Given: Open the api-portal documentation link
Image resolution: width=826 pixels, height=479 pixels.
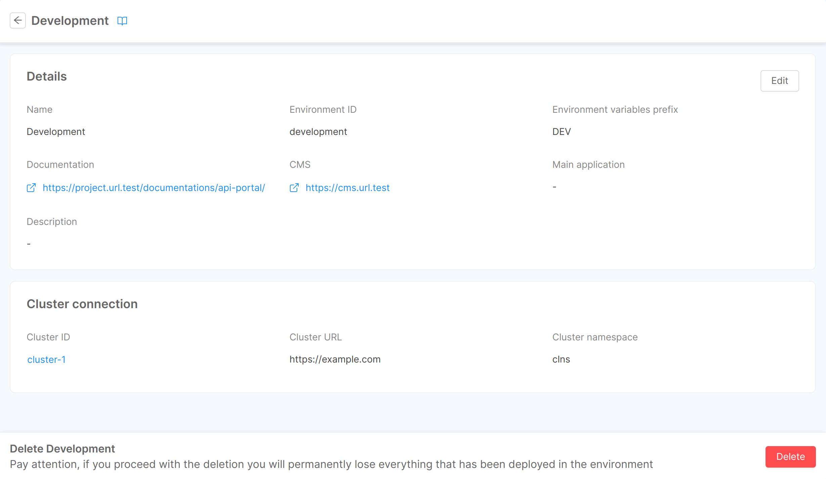Looking at the screenshot, I should 154,188.
